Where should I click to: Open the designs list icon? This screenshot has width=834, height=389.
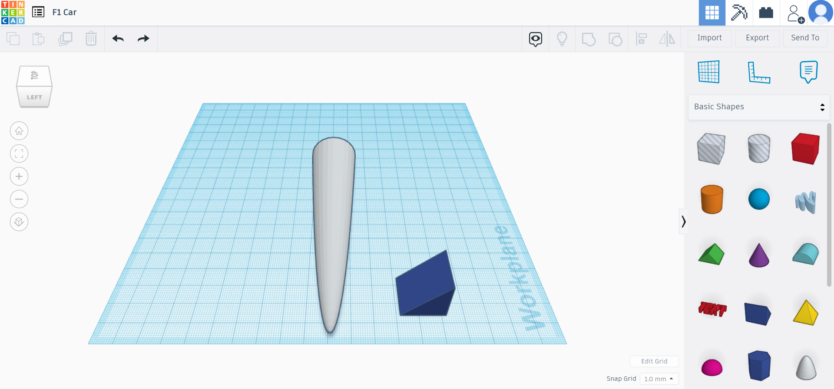tap(38, 12)
